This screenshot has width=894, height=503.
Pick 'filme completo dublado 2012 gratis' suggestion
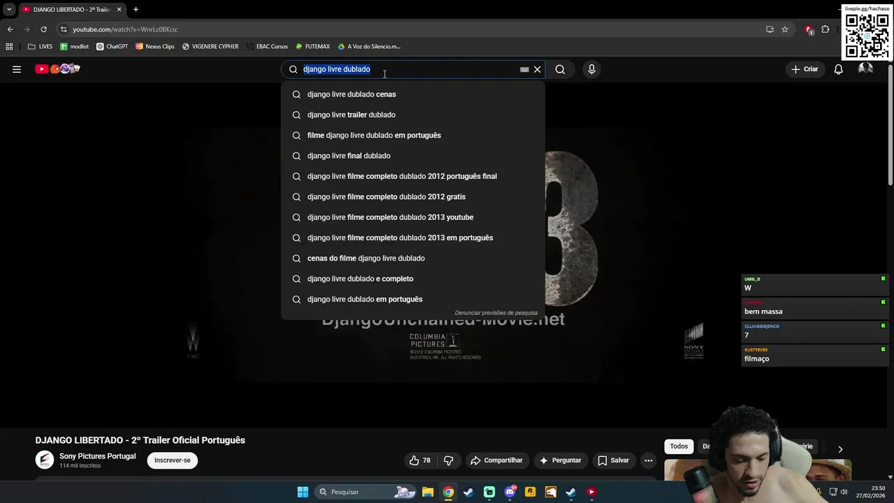pos(413,196)
